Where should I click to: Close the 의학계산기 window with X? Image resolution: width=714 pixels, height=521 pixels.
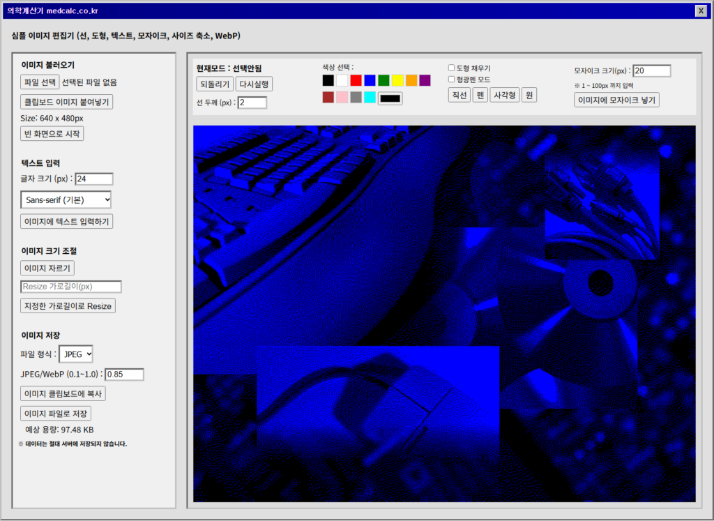(701, 11)
